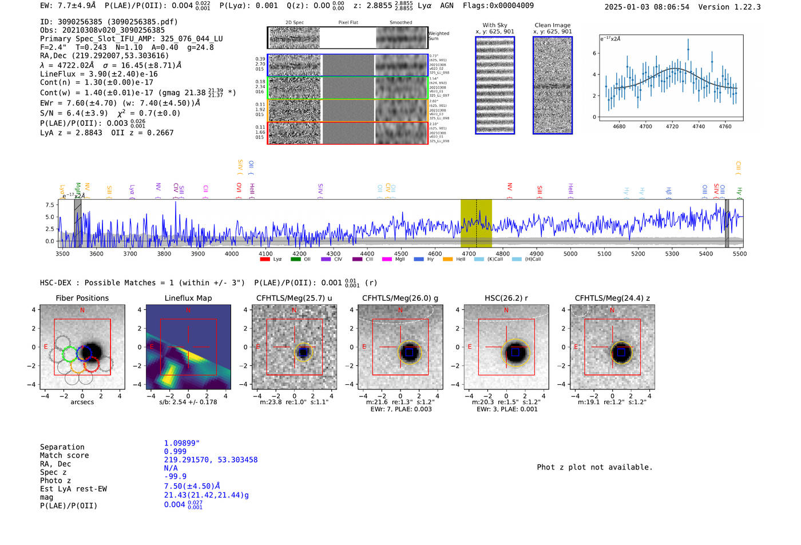Click the Photo z value -99.9
Viewport: 801px width, 545px height.
click(x=175, y=476)
